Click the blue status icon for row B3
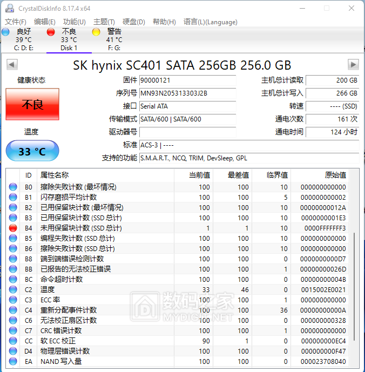Viewport: 365px width, 372px height. pos(13,218)
